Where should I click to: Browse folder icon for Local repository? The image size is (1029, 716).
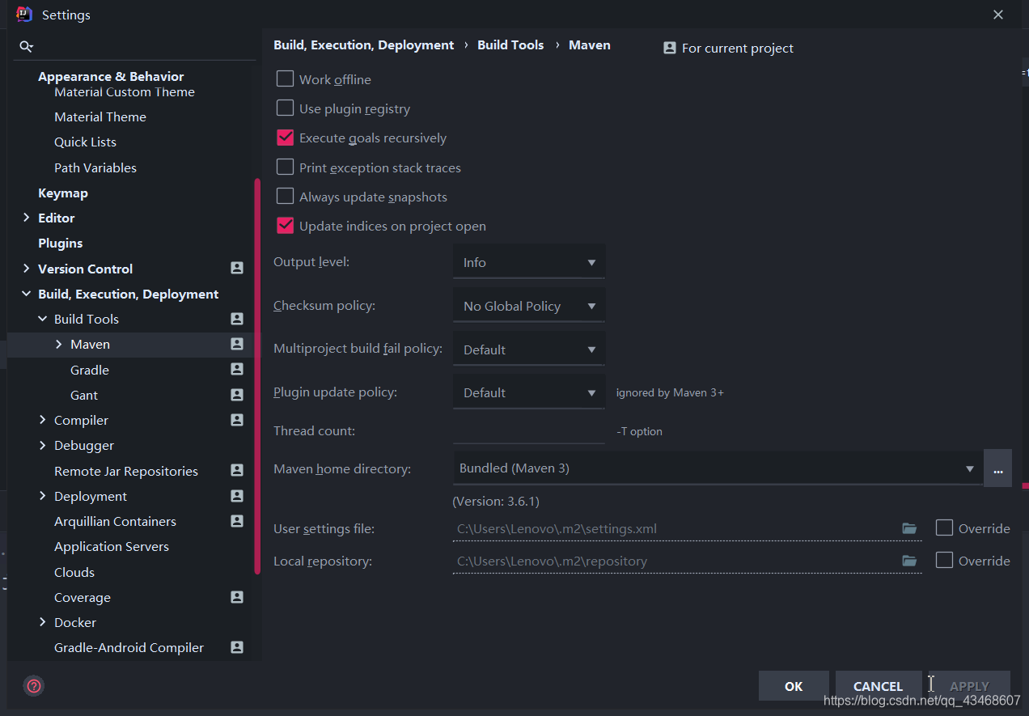coord(909,561)
